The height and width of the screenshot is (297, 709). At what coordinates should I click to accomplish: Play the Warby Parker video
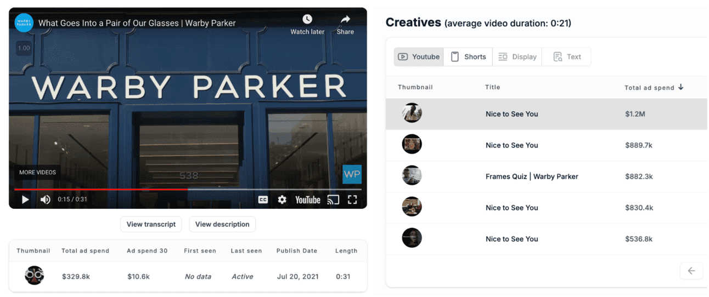25,199
